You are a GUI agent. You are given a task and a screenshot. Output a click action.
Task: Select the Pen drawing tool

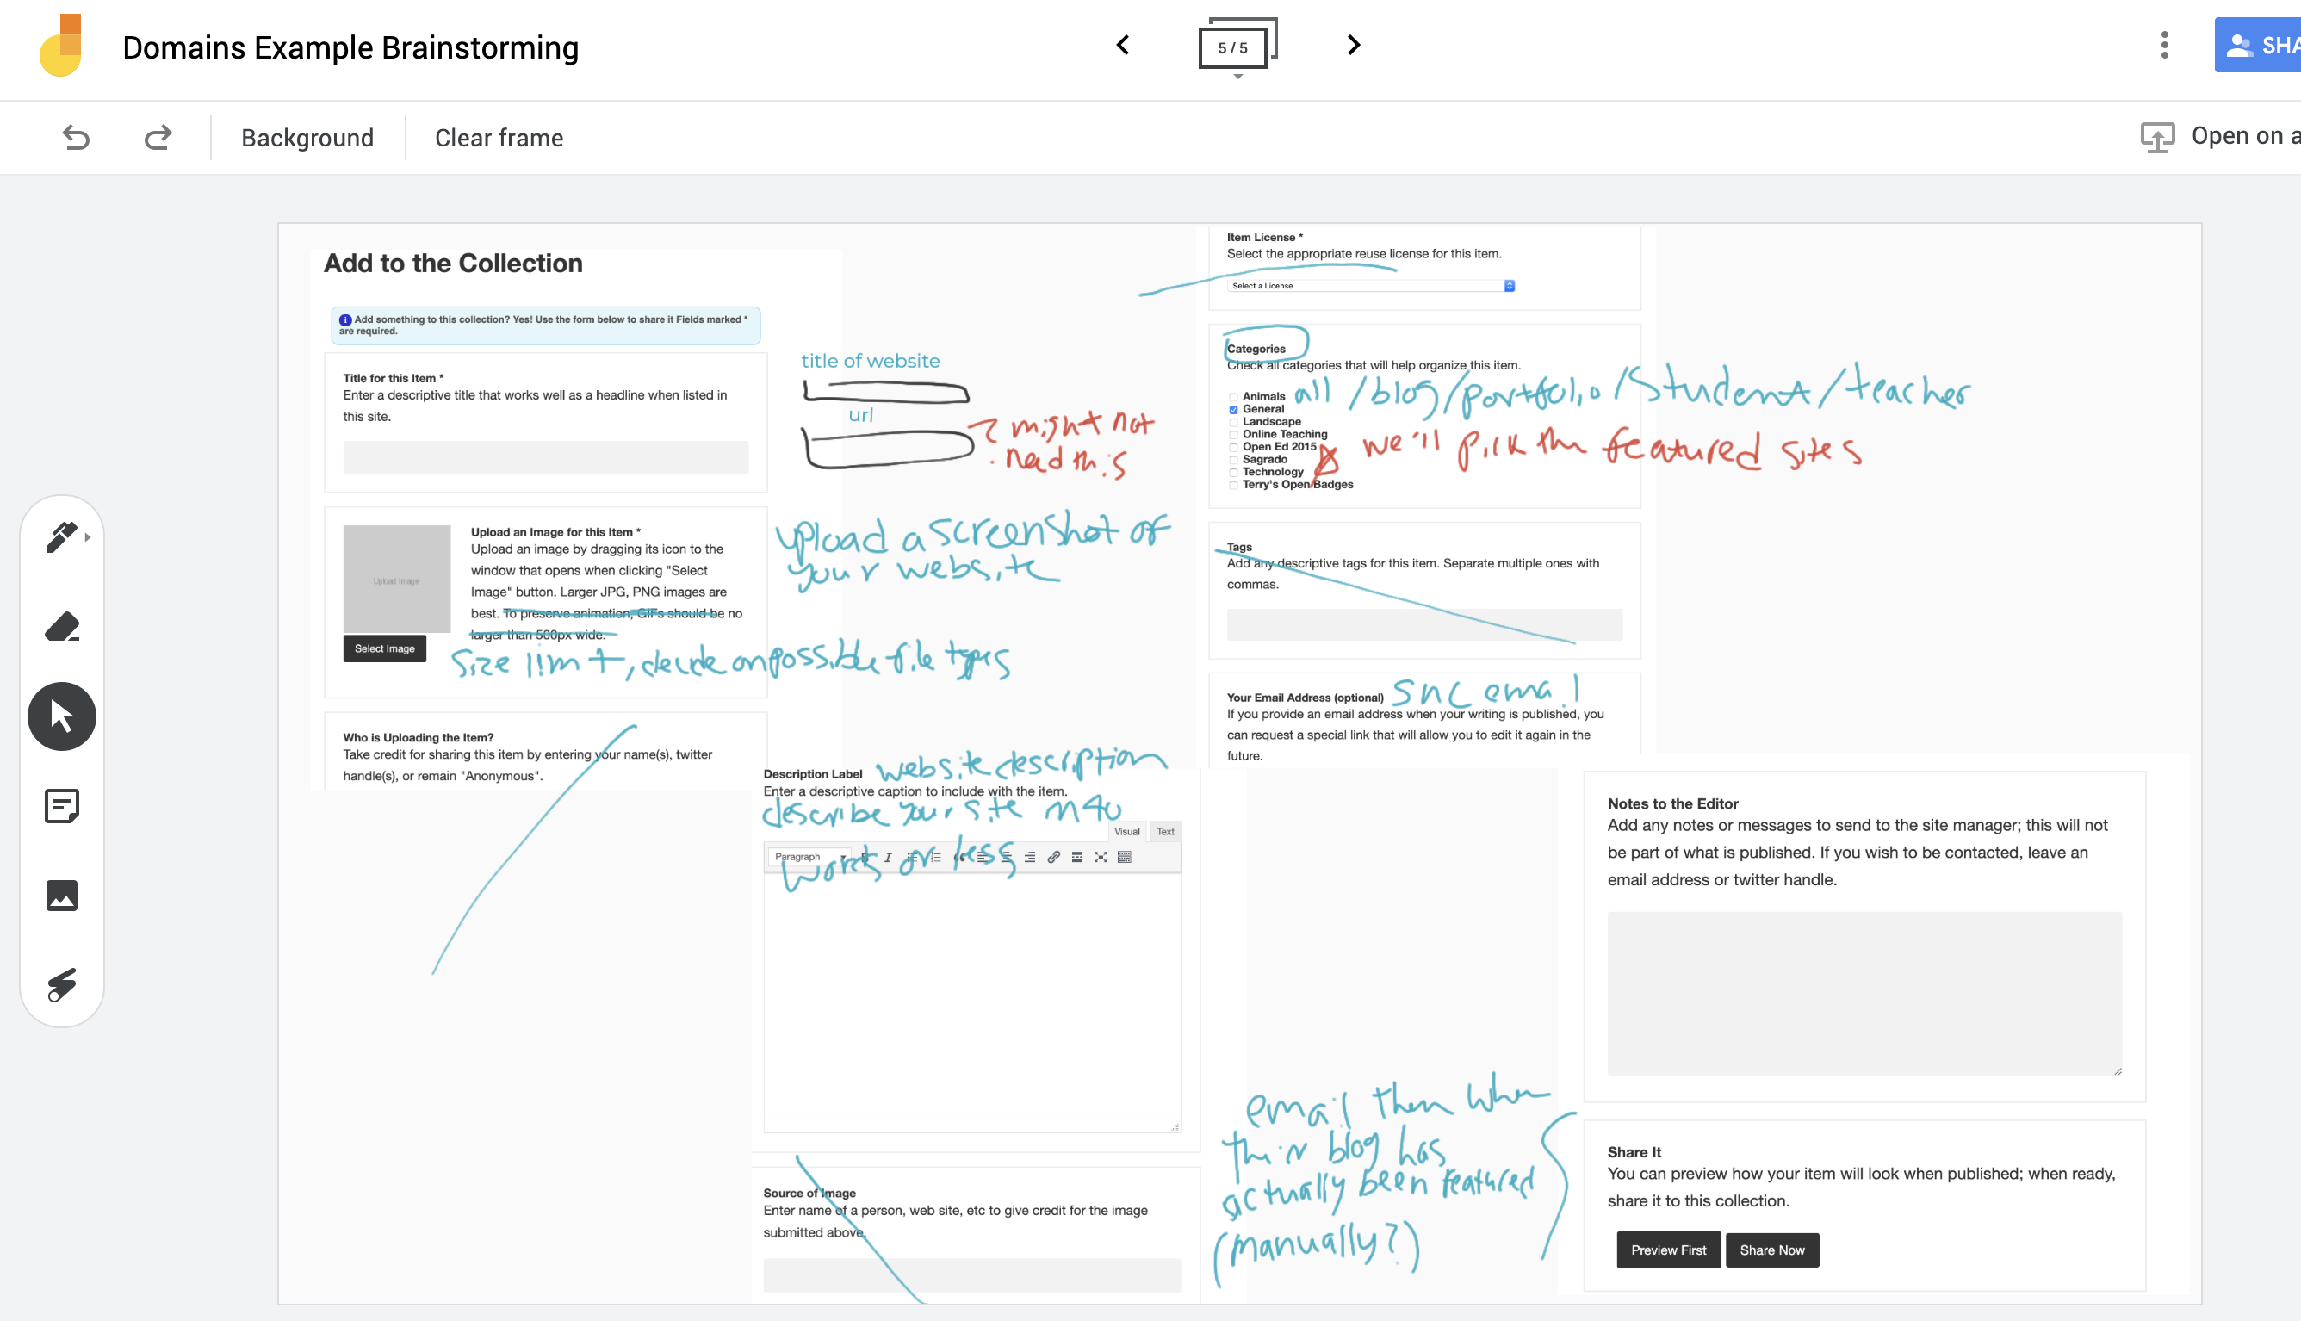(61, 536)
